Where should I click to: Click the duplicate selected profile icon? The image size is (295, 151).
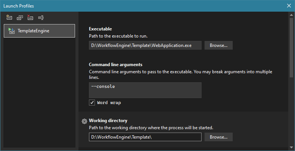(x=20, y=17)
